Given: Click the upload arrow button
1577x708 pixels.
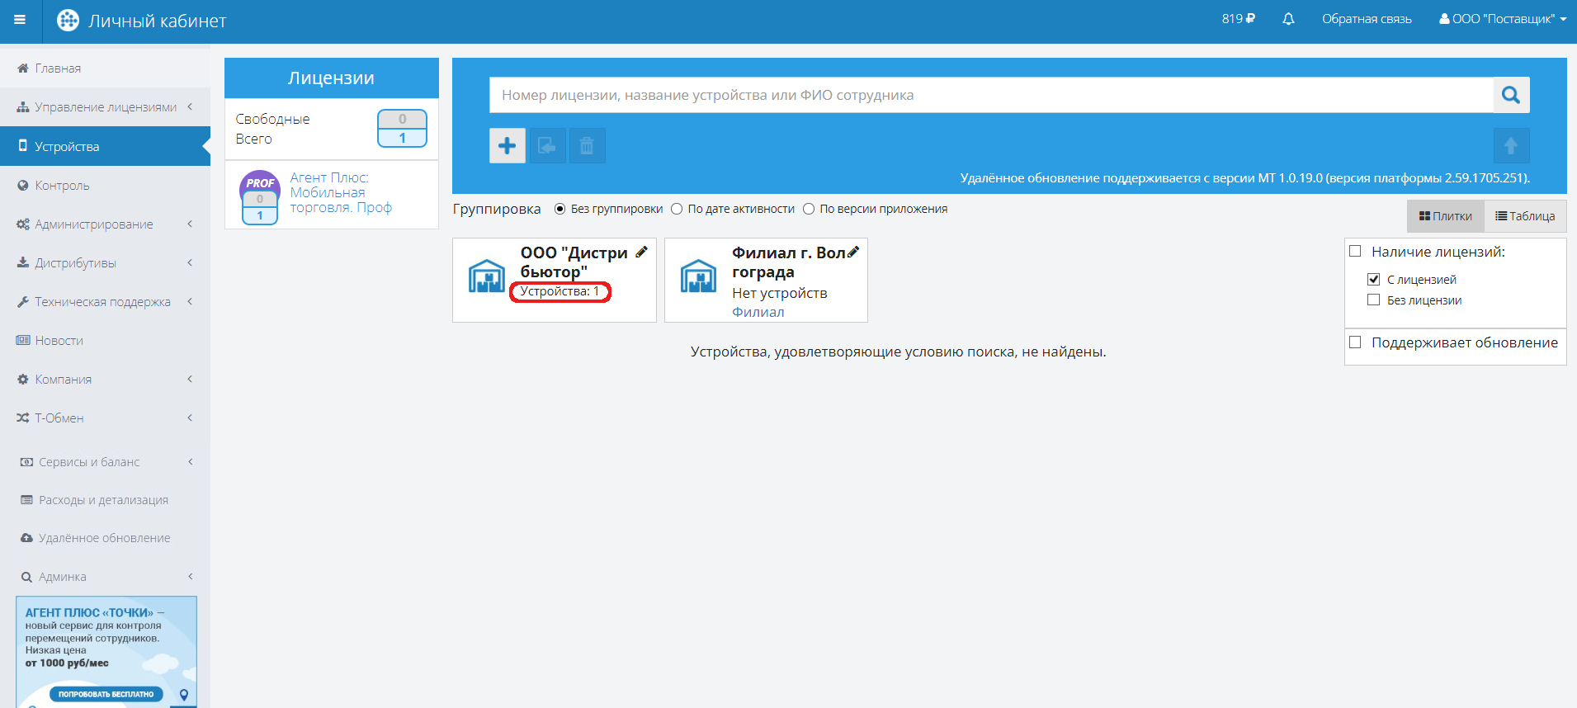Looking at the screenshot, I should tap(1511, 146).
